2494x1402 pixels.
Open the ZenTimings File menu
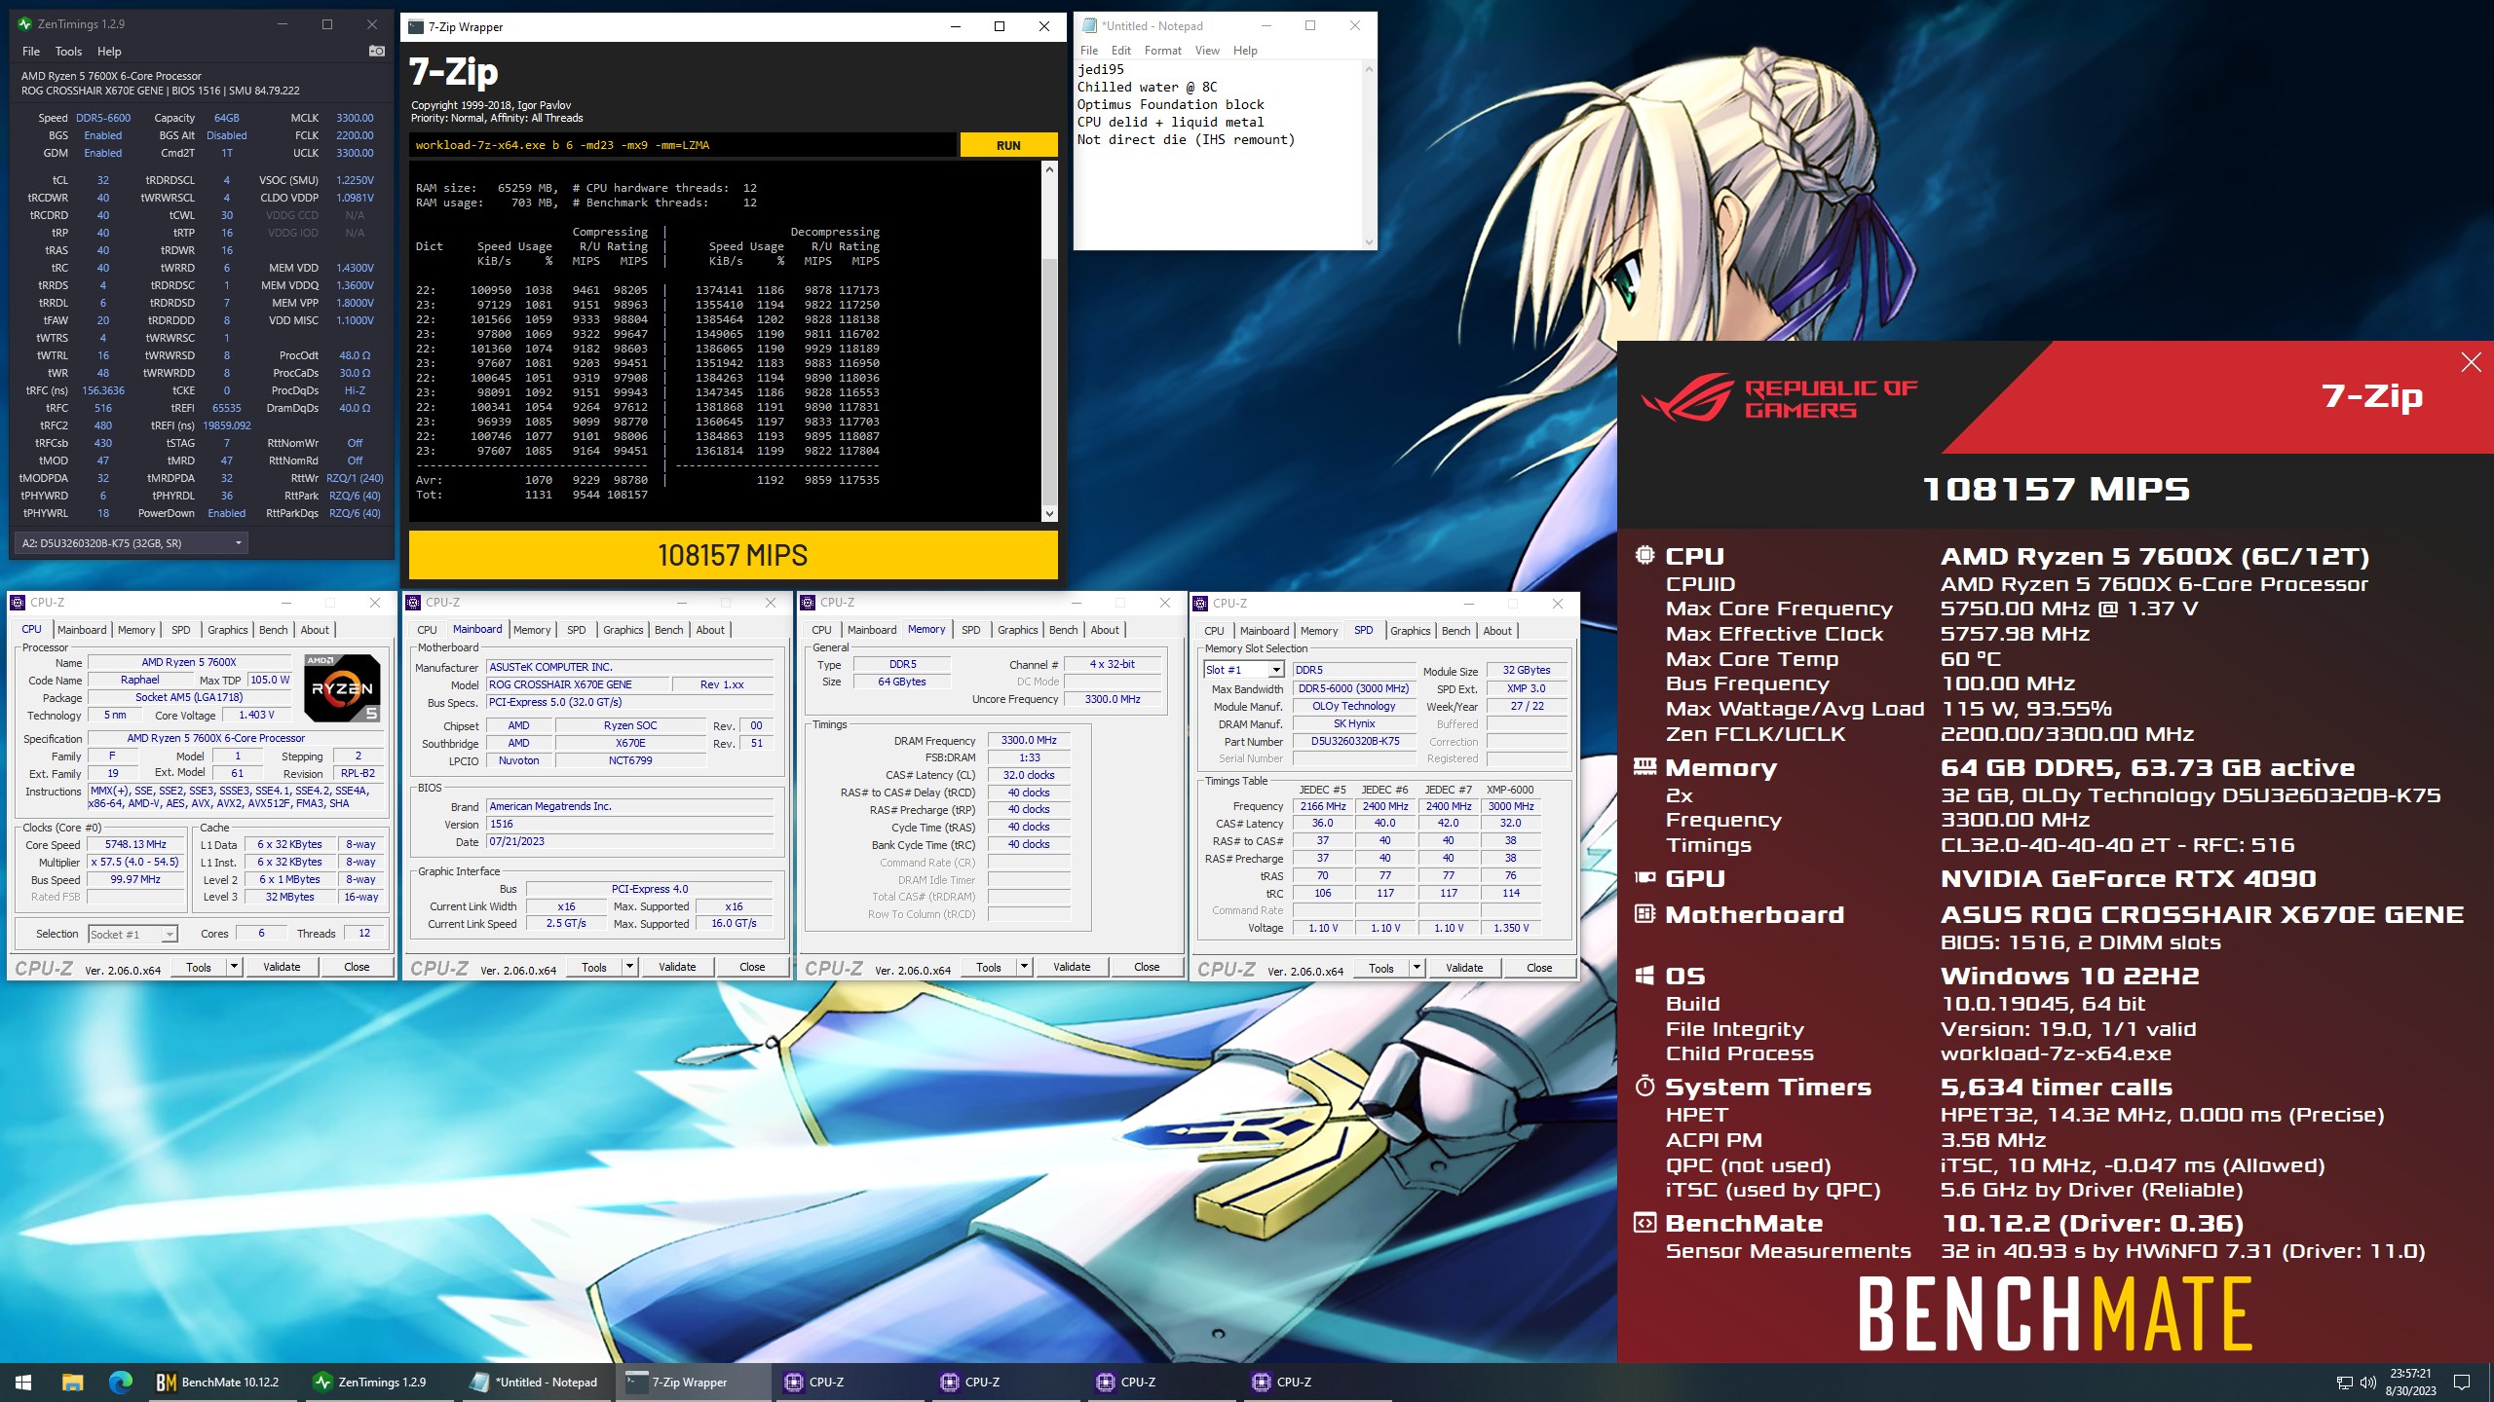[31, 51]
